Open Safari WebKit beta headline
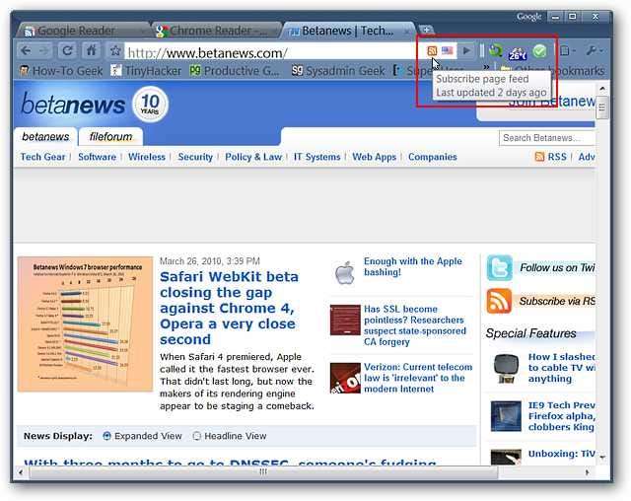This screenshot has height=501, width=631. (229, 308)
